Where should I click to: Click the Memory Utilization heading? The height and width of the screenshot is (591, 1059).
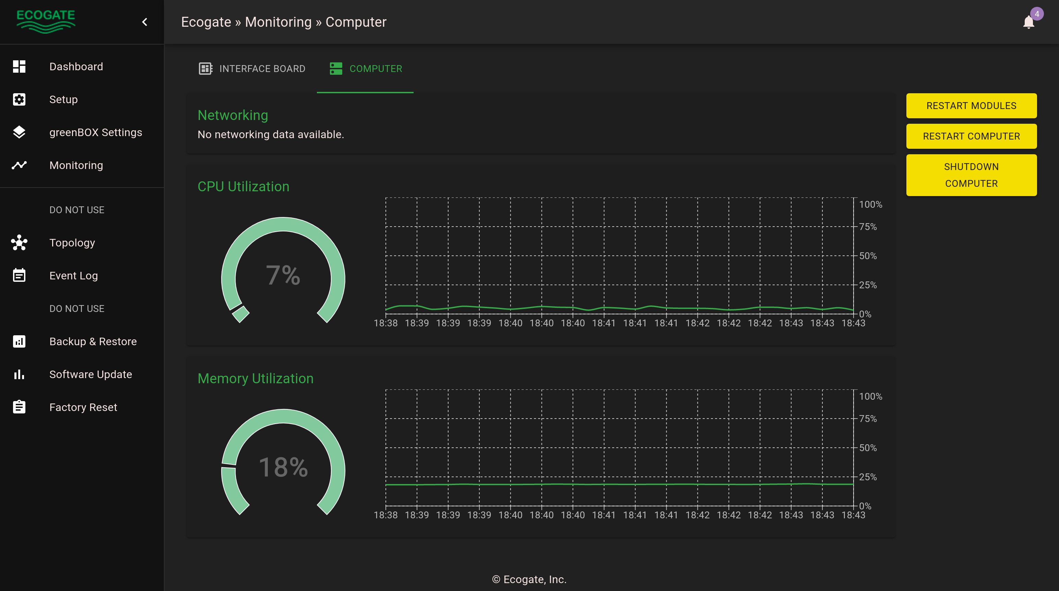coord(255,378)
